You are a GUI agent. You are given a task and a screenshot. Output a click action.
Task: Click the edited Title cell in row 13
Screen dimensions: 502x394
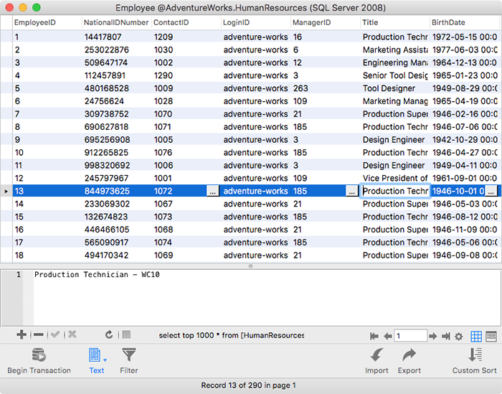coord(395,191)
